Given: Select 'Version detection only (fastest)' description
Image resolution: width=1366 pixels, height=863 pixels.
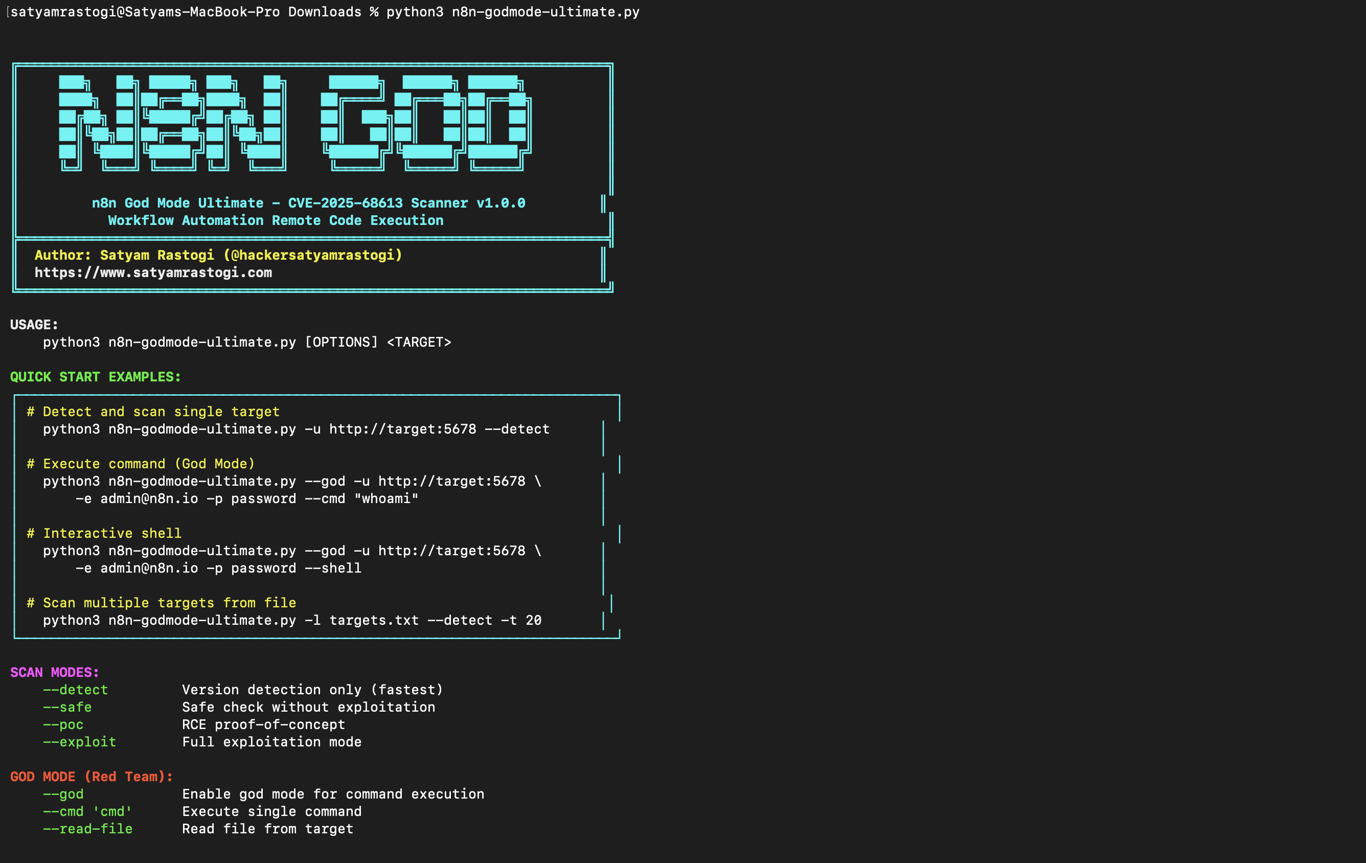Looking at the screenshot, I should [x=312, y=690].
